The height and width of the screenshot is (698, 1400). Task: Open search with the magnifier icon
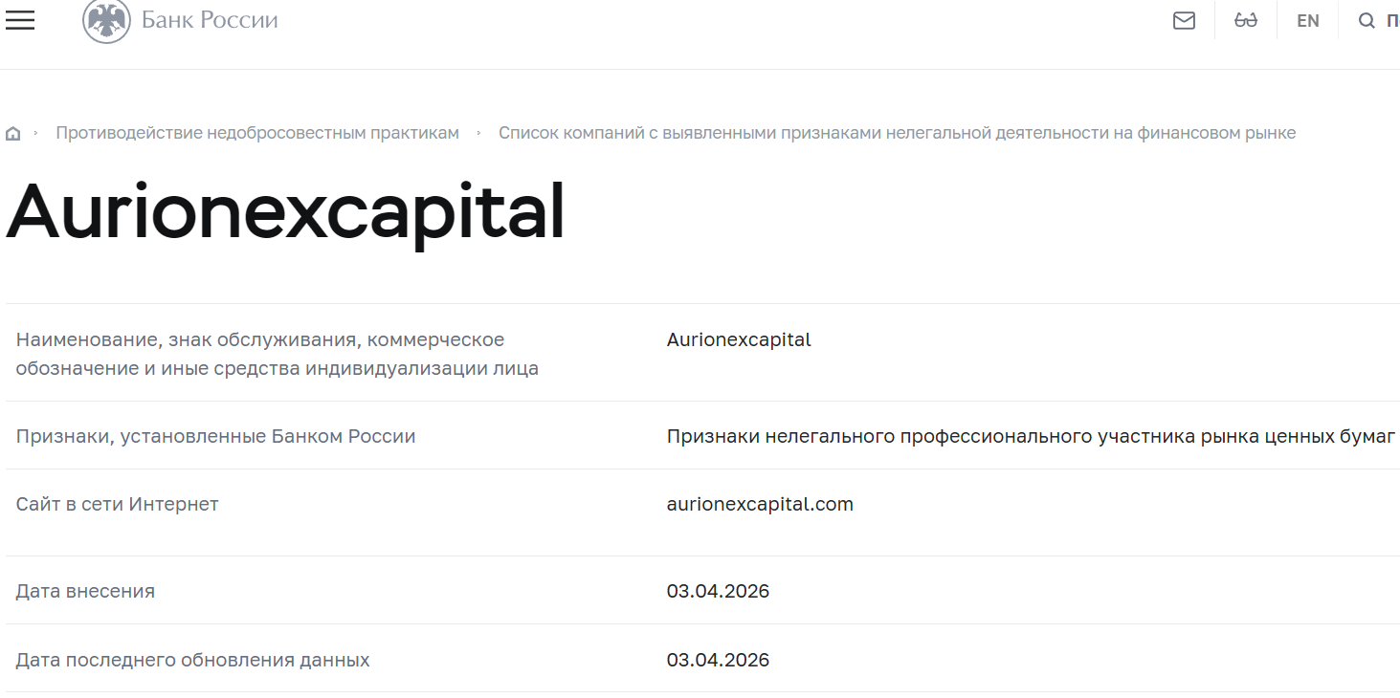point(1366,19)
